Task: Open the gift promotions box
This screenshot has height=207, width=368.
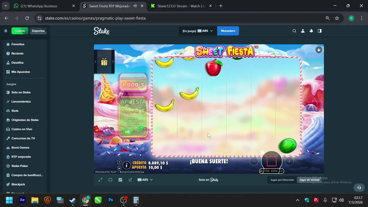Action: click(x=104, y=62)
